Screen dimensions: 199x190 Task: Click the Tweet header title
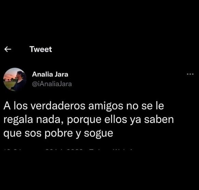click(x=41, y=49)
